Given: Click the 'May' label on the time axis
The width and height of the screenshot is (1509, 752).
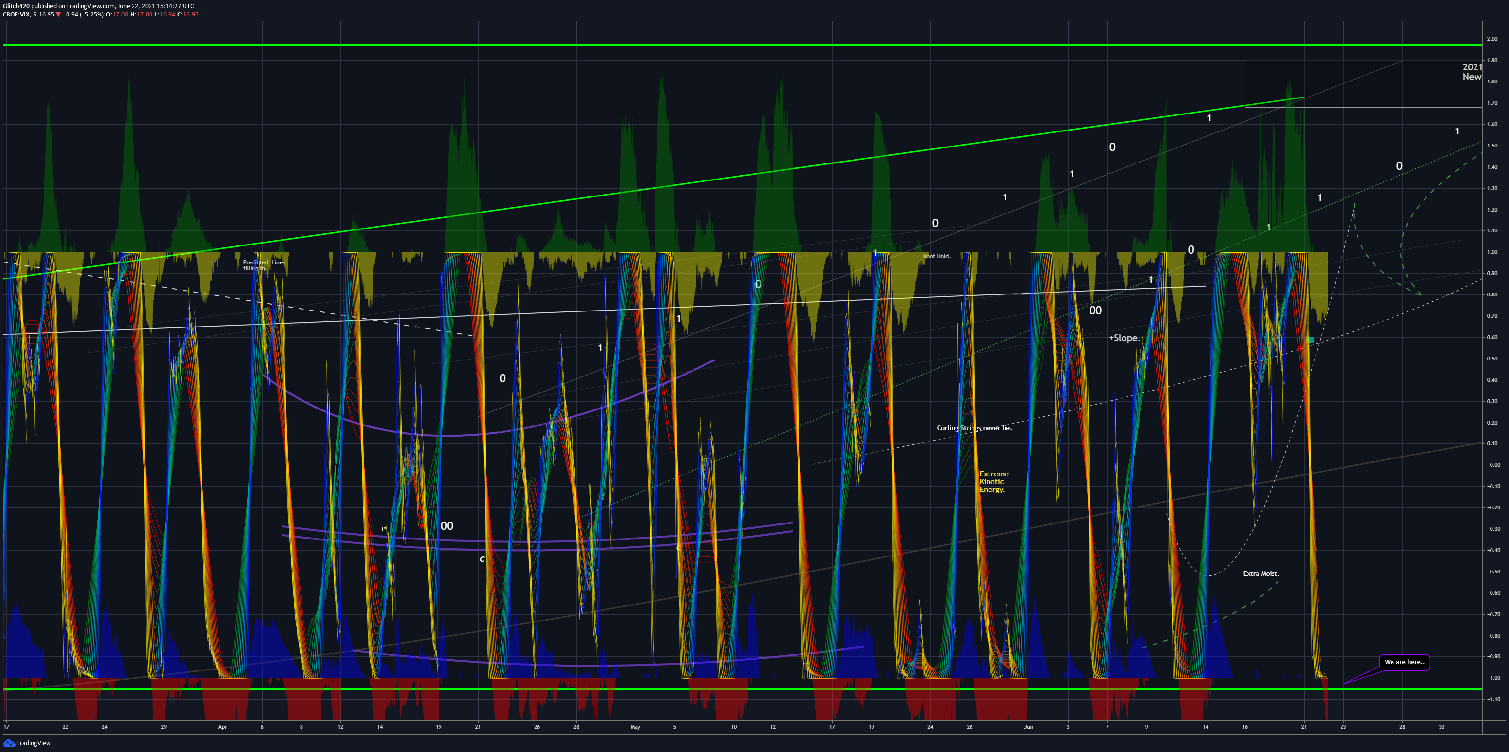Looking at the screenshot, I should (635, 727).
